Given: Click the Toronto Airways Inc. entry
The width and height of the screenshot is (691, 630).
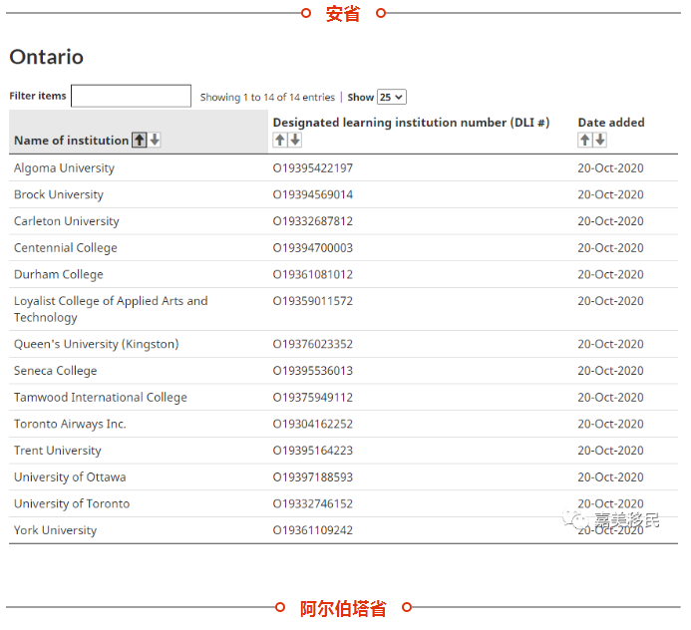Looking at the screenshot, I should [x=70, y=425].
